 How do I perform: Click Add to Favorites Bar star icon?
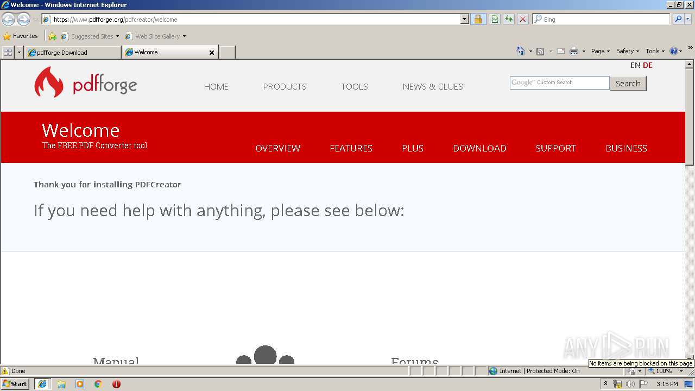52,36
